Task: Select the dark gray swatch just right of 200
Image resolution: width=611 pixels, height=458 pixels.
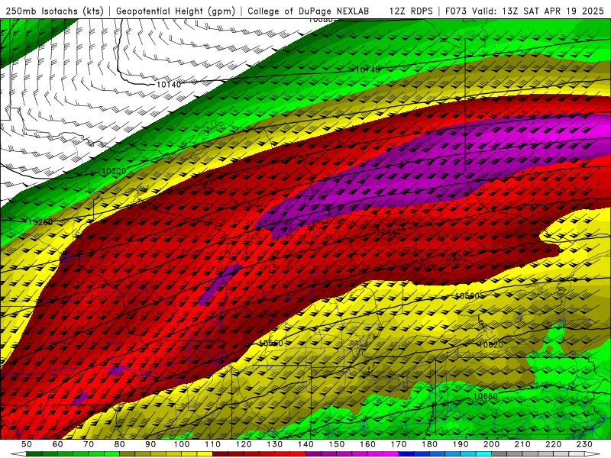Action: pos(499,454)
